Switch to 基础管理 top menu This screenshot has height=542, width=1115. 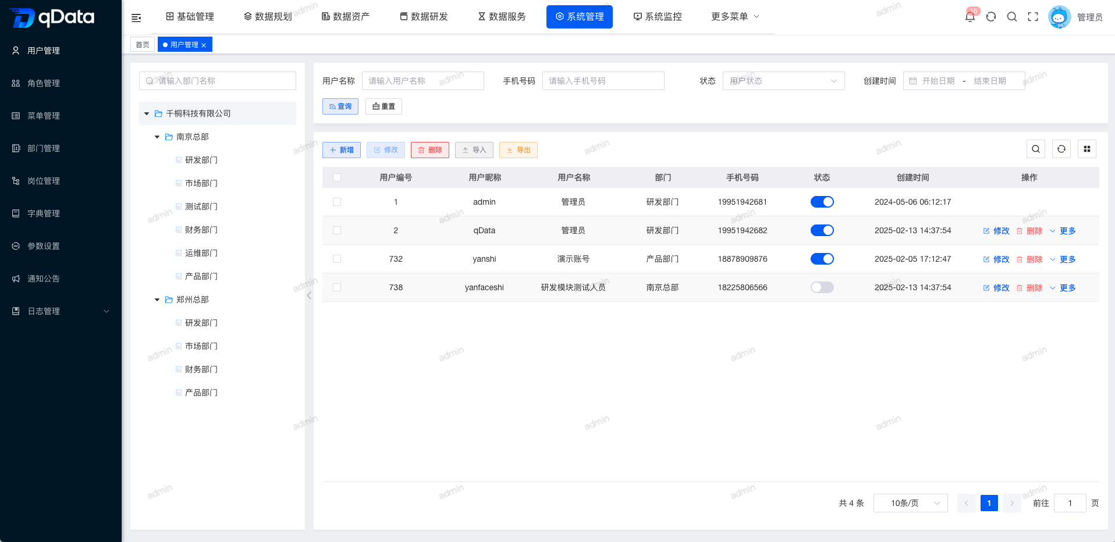(x=190, y=17)
